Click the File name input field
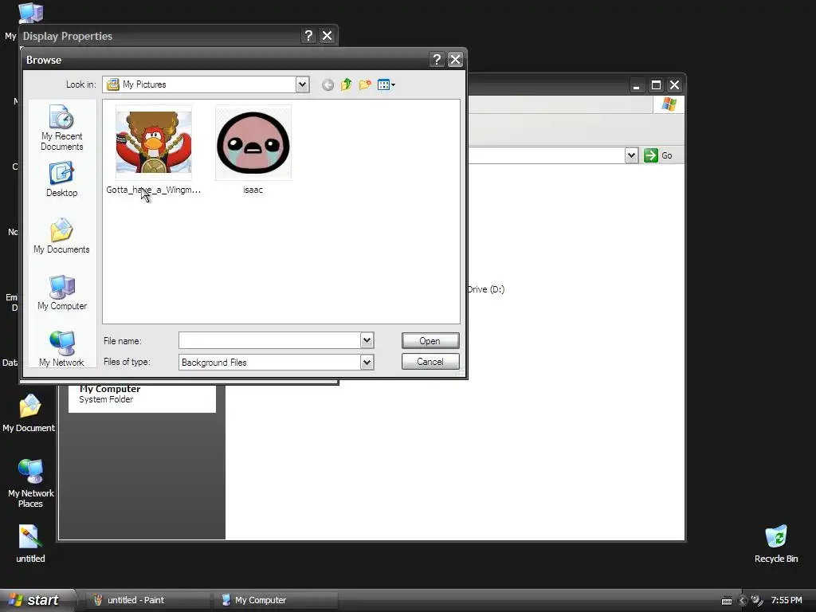The image size is (816, 612). pos(269,341)
